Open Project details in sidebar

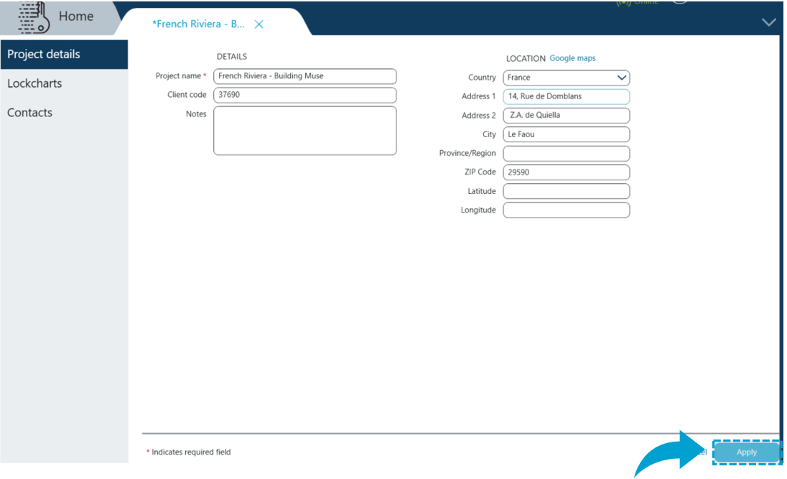click(44, 55)
